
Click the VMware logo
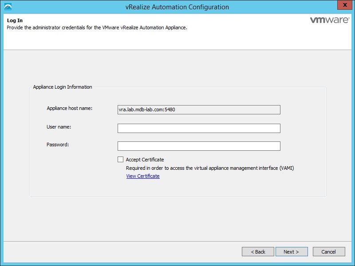coord(328,20)
